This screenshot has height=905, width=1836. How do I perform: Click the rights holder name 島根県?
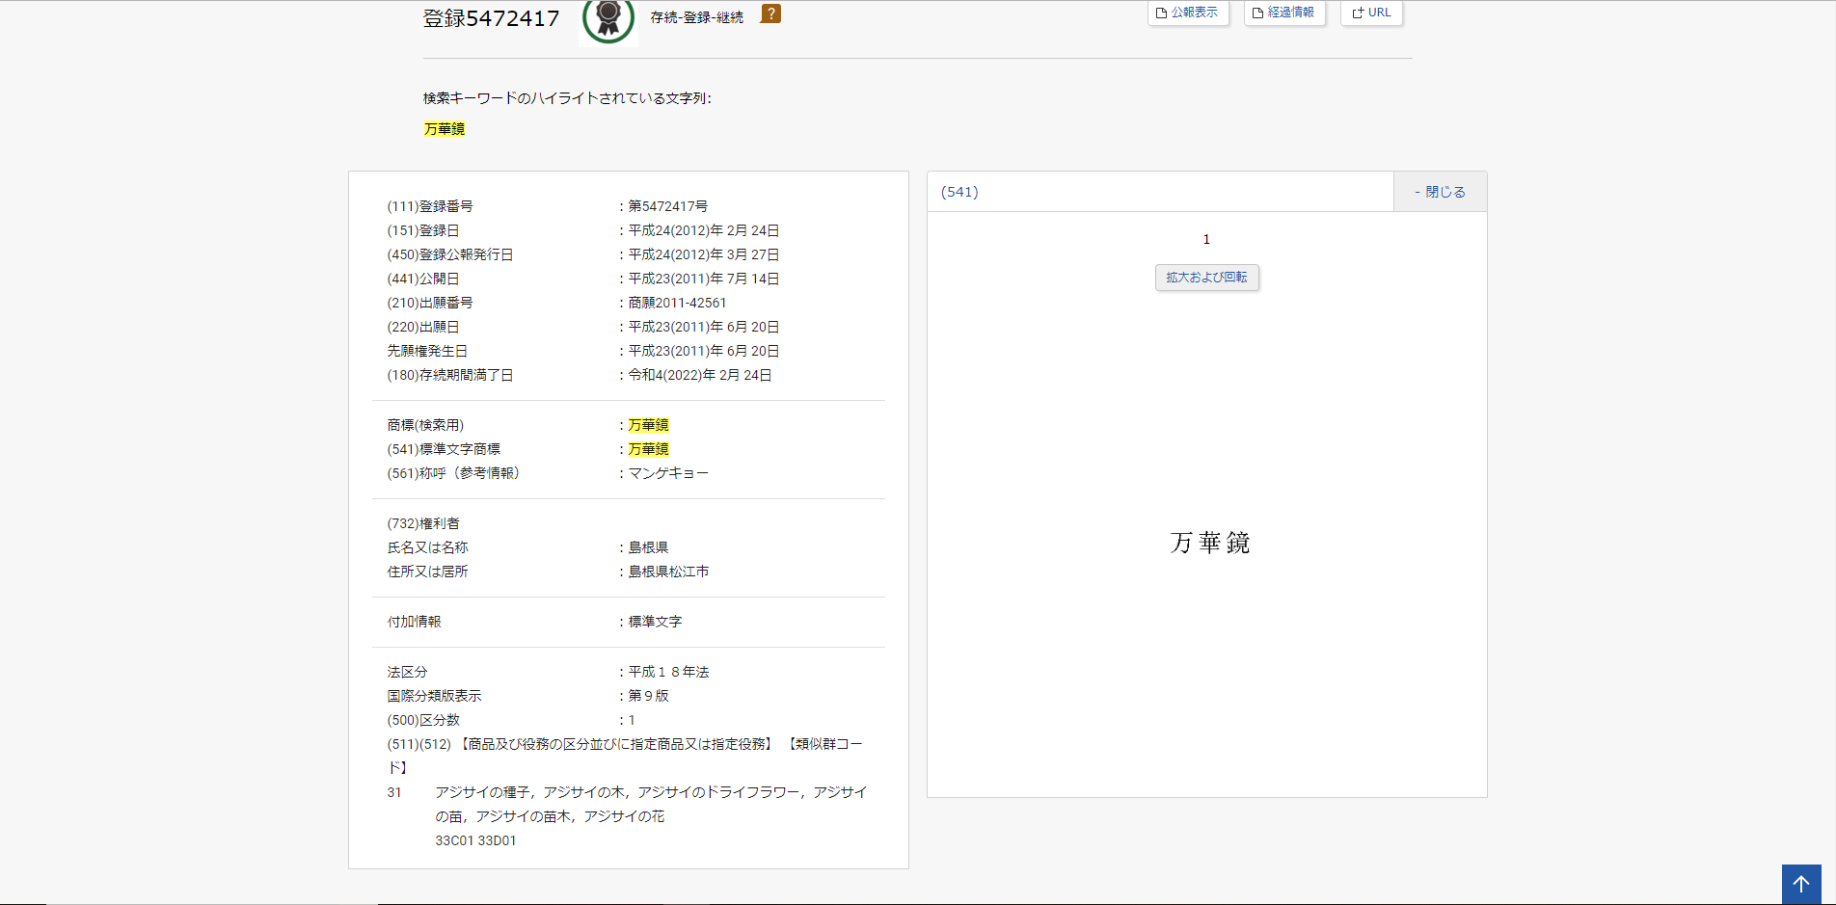pos(648,547)
